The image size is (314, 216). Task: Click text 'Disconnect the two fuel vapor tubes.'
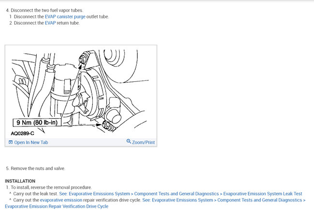[47, 10]
